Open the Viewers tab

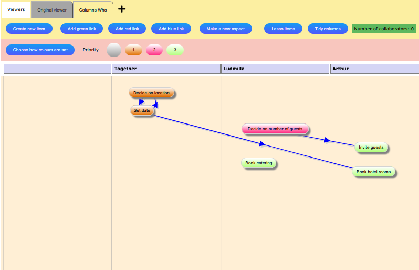[16, 9]
